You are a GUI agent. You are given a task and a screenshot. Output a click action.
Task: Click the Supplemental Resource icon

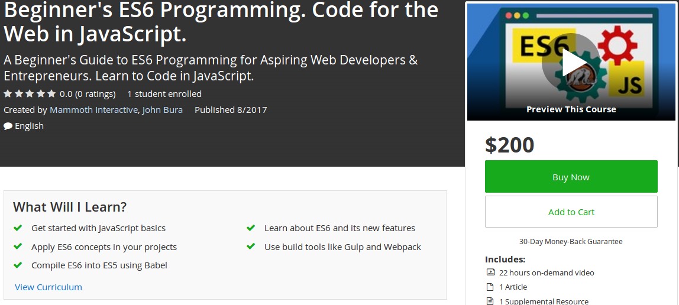click(490, 301)
